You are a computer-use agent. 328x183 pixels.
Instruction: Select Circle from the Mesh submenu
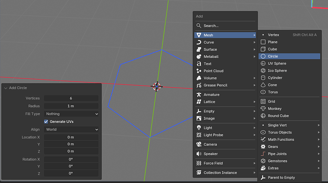tap(289, 56)
